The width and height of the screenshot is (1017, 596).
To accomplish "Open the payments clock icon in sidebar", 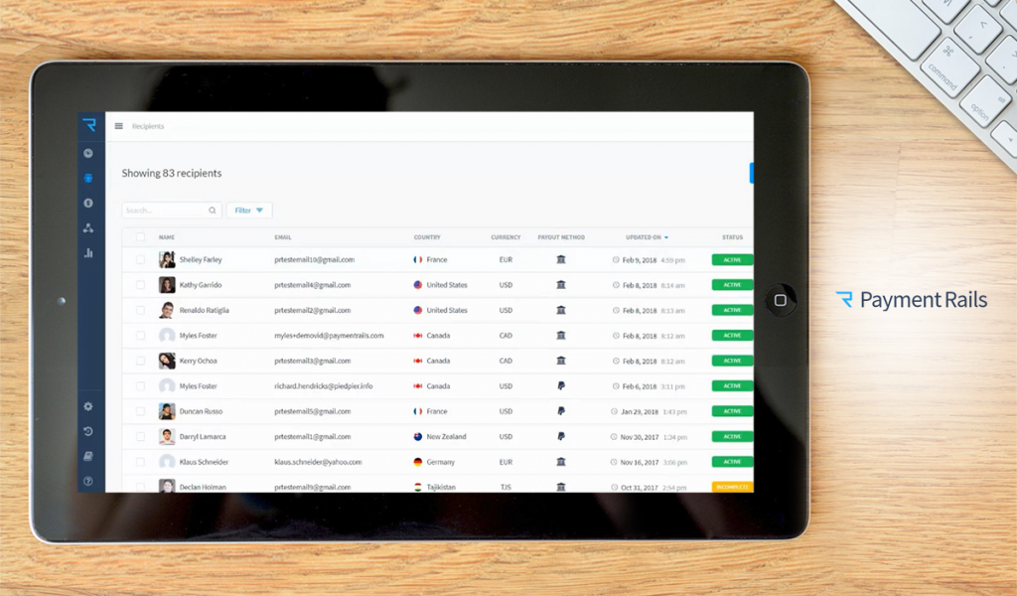I will [x=88, y=153].
